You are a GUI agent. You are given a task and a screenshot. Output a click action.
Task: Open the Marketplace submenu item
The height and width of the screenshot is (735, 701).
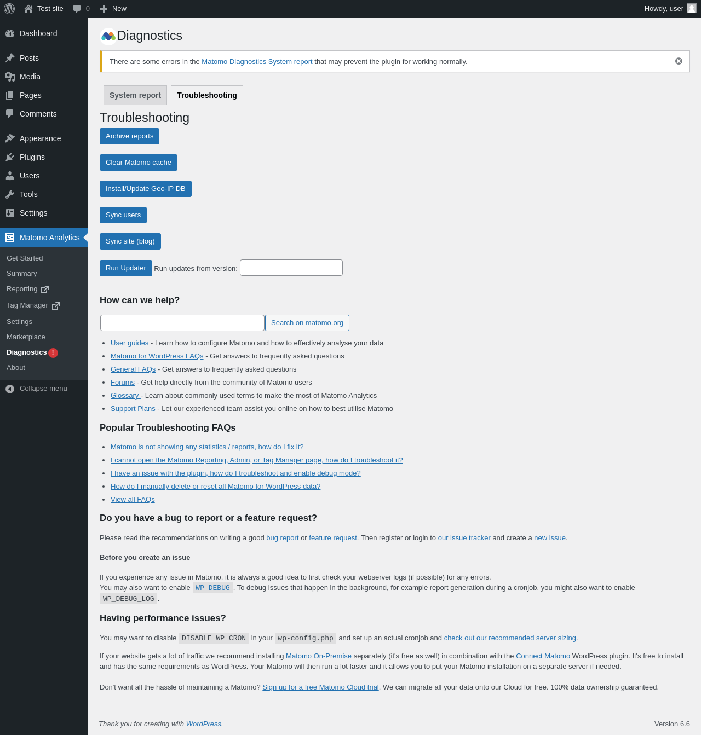point(26,337)
